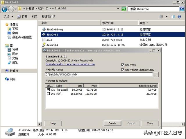Open 最近访问的位置 in navigation pane
The width and height of the screenshot is (186, 139).
pos(19,37)
